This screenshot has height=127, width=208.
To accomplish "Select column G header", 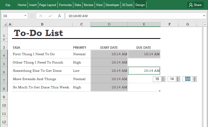I will coord(187,24).
